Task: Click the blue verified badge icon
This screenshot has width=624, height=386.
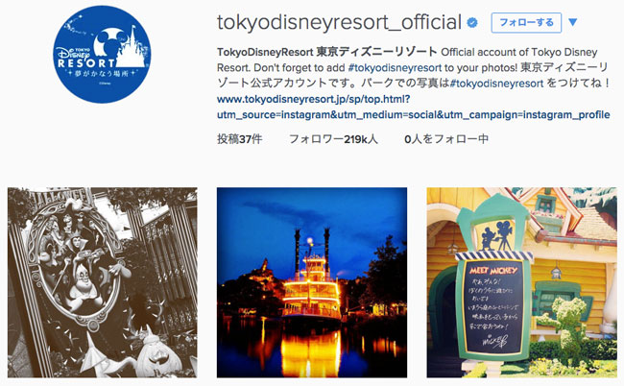Action: click(472, 23)
